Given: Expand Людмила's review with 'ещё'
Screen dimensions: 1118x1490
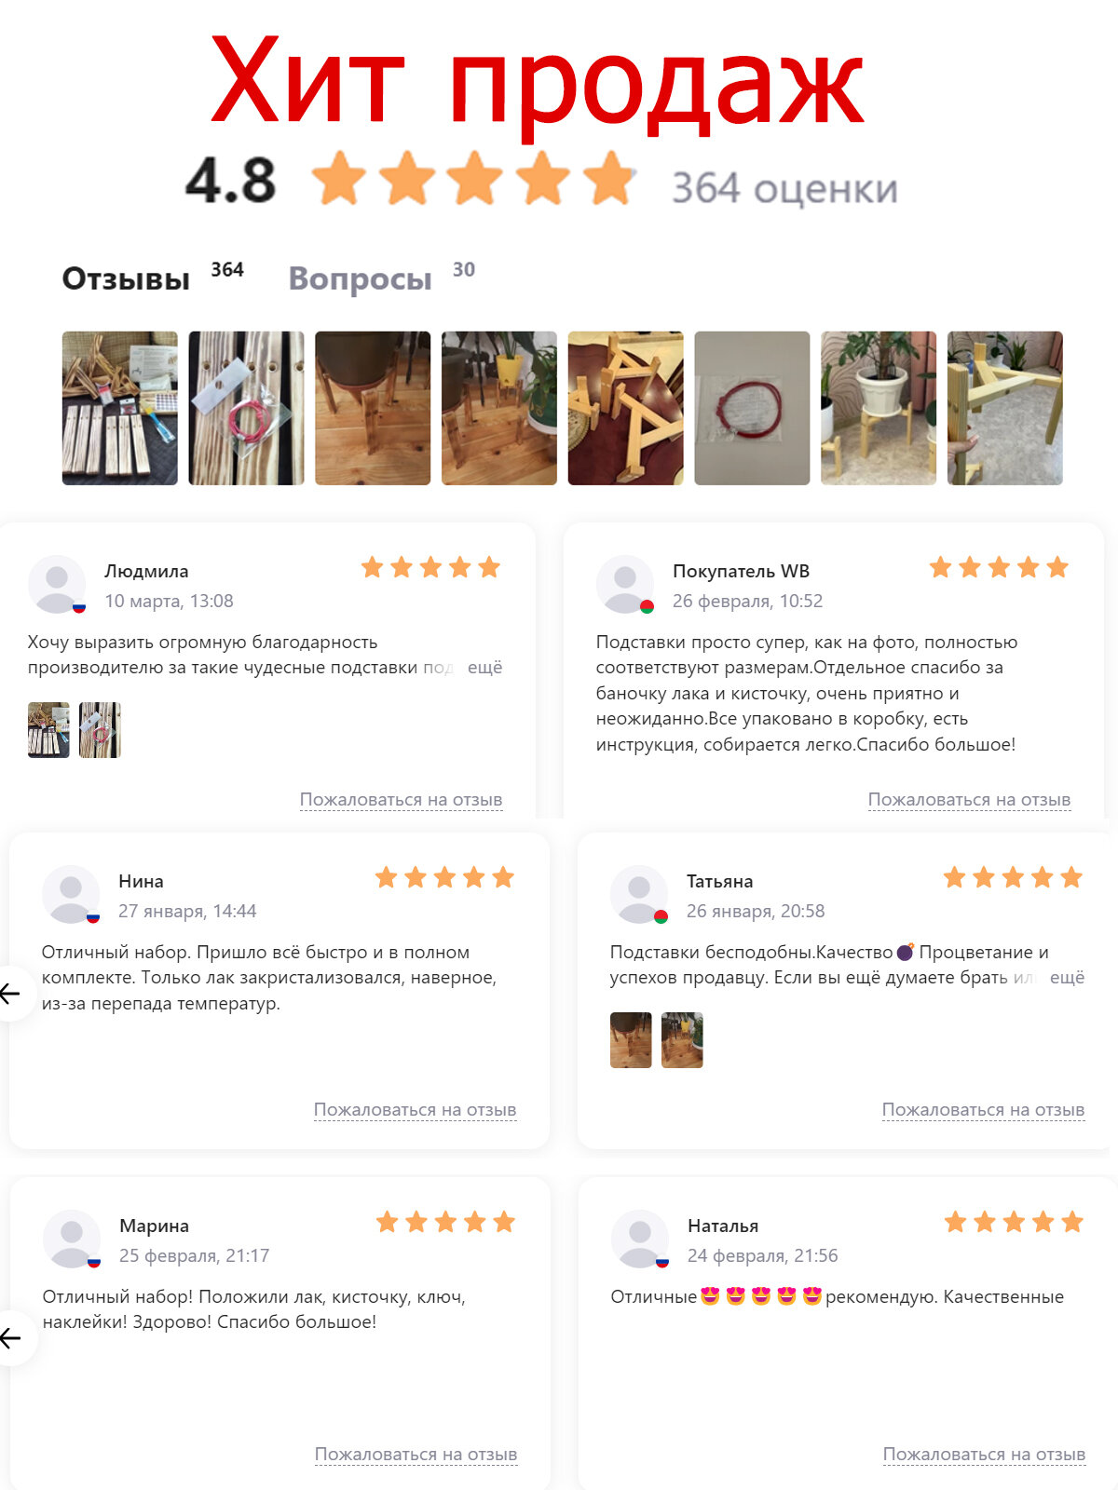Looking at the screenshot, I should 484,667.
